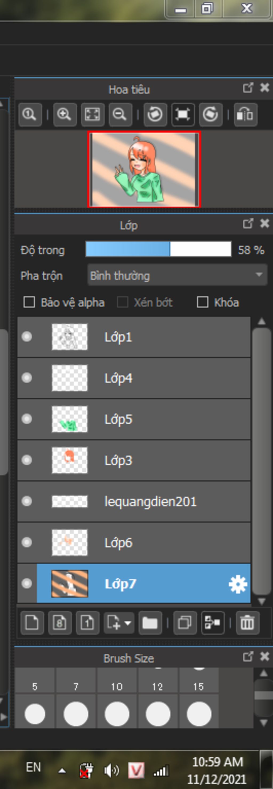Duplicate the selected layer

(x=185, y=623)
